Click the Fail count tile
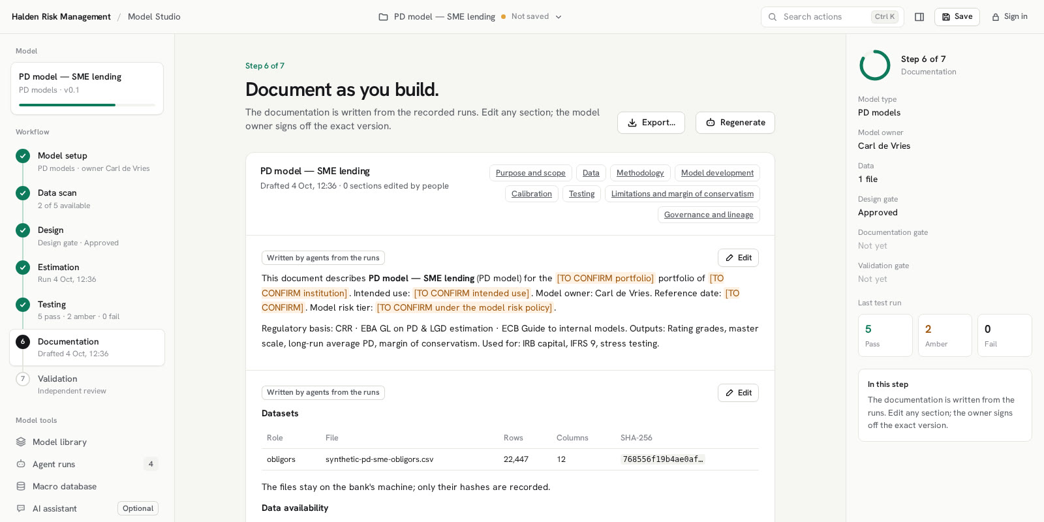The image size is (1044, 522). [1005, 335]
